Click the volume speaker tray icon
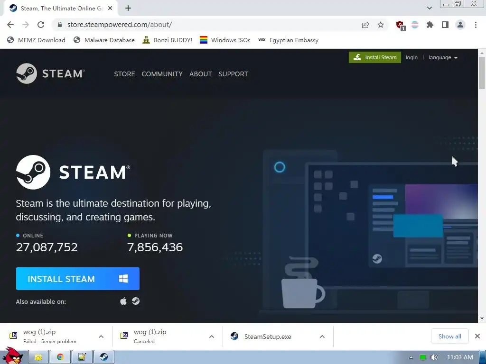This screenshot has width=486, height=364. click(434, 357)
